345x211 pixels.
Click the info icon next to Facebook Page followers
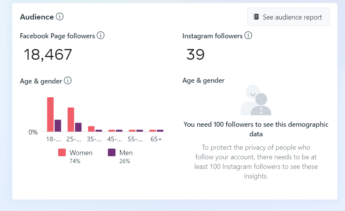pyautogui.click(x=101, y=36)
